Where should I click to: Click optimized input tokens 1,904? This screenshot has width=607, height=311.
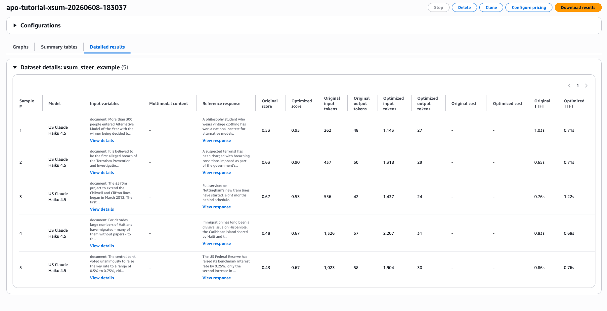pyautogui.click(x=388, y=268)
